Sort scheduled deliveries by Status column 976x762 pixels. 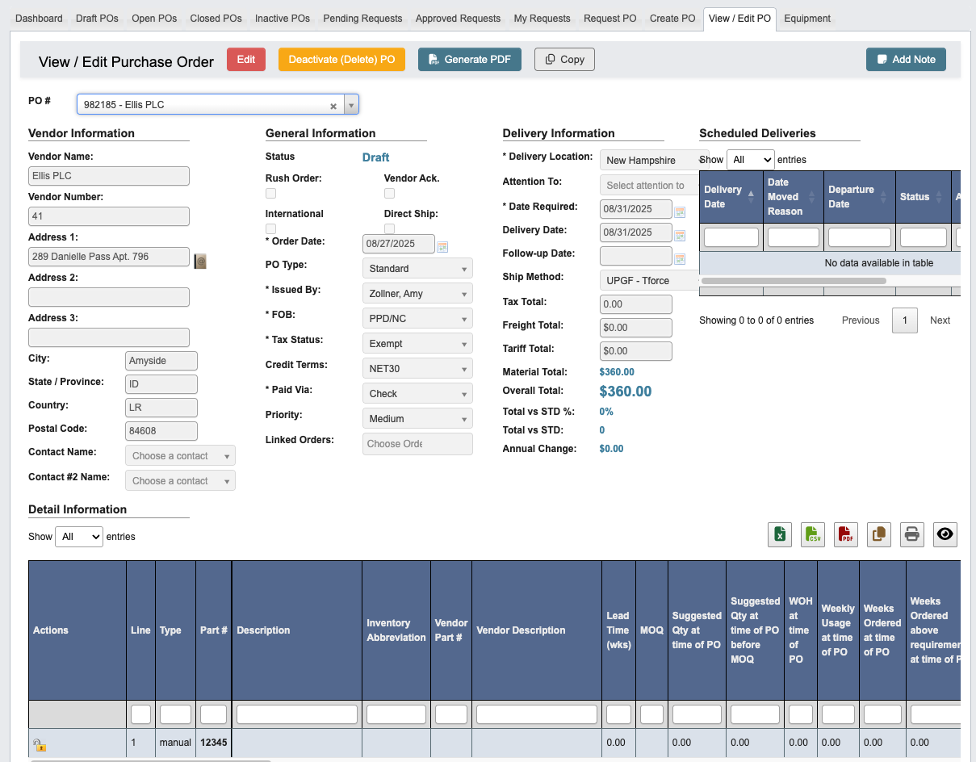pos(923,197)
